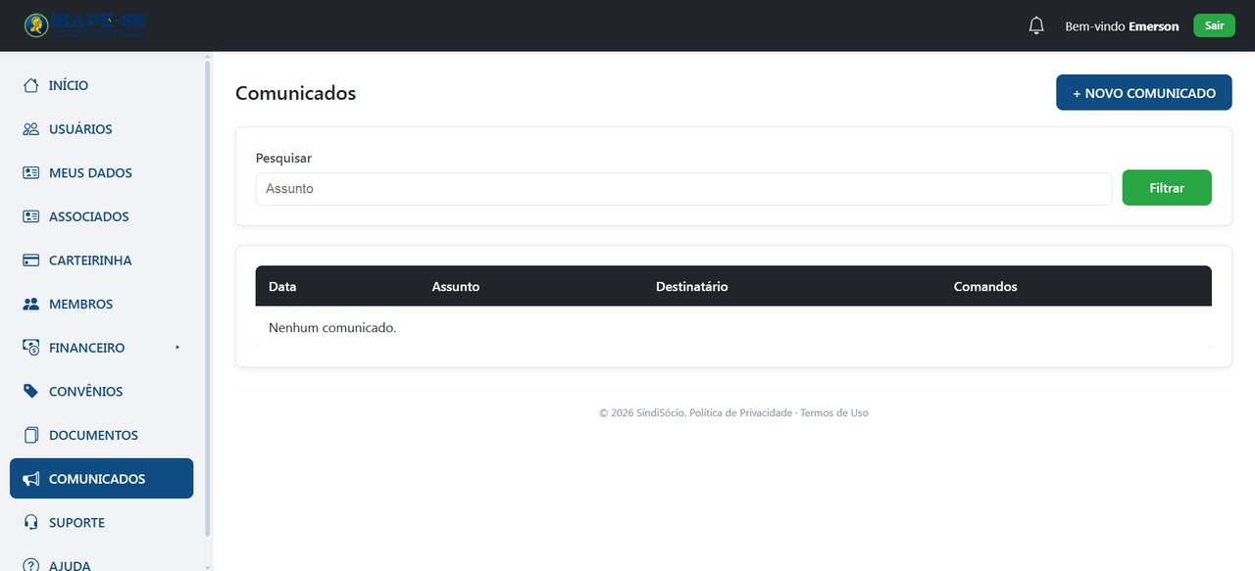This screenshot has height=571, width=1255.
Task: Click the notification bell icon
Action: [x=1036, y=25]
